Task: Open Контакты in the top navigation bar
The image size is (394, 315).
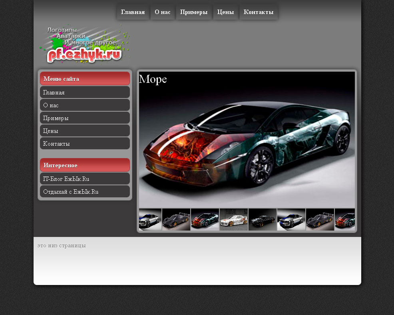Action: click(x=259, y=12)
